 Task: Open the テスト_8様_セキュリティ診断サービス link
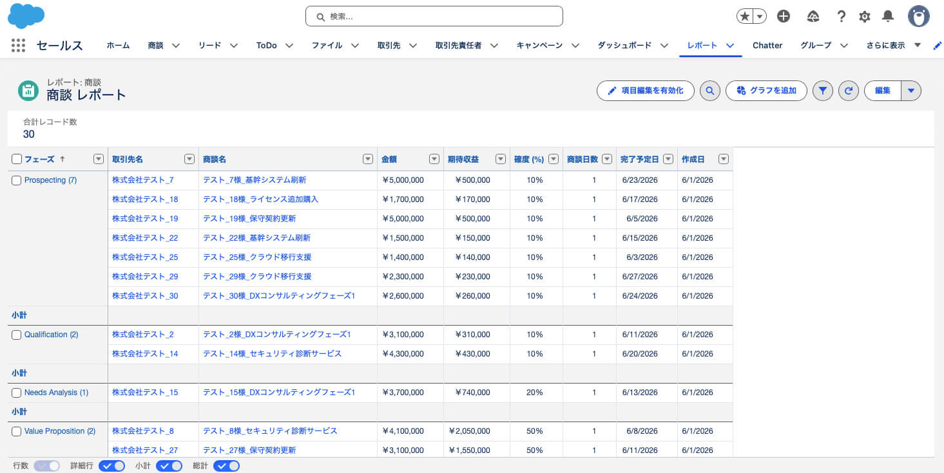tap(270, 431)
